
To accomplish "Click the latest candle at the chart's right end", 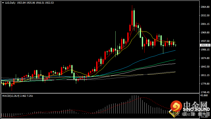I will coord(175,45).
